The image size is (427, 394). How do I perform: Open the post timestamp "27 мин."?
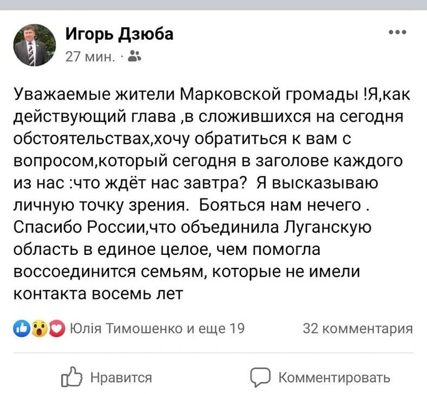click(89, 56)
